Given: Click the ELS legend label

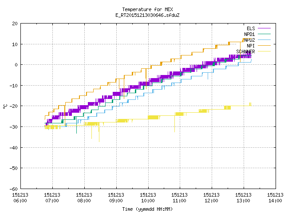Looking at the screenshot, I should [251, 28].
